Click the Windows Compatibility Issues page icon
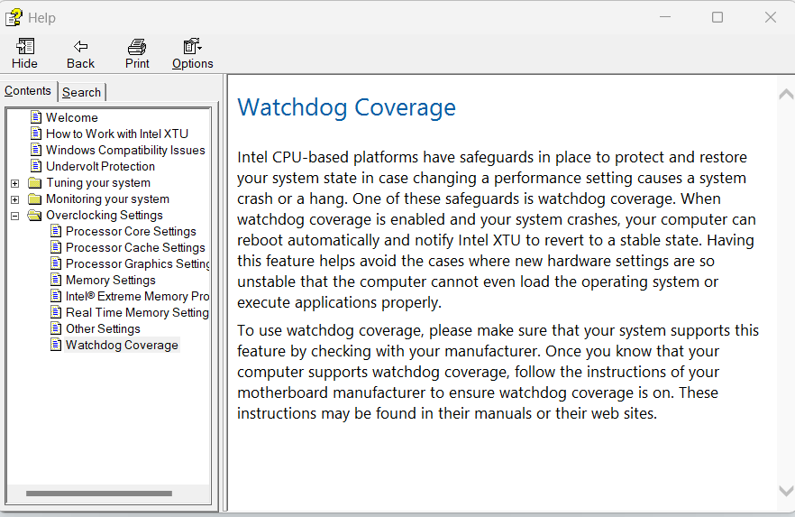Image resolution: width=795 pixels, height=517 pixels. tap(36, 150)
